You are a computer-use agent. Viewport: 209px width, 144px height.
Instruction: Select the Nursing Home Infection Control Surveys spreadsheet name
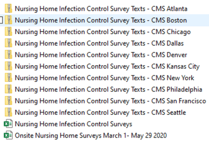tap(74, 124)
